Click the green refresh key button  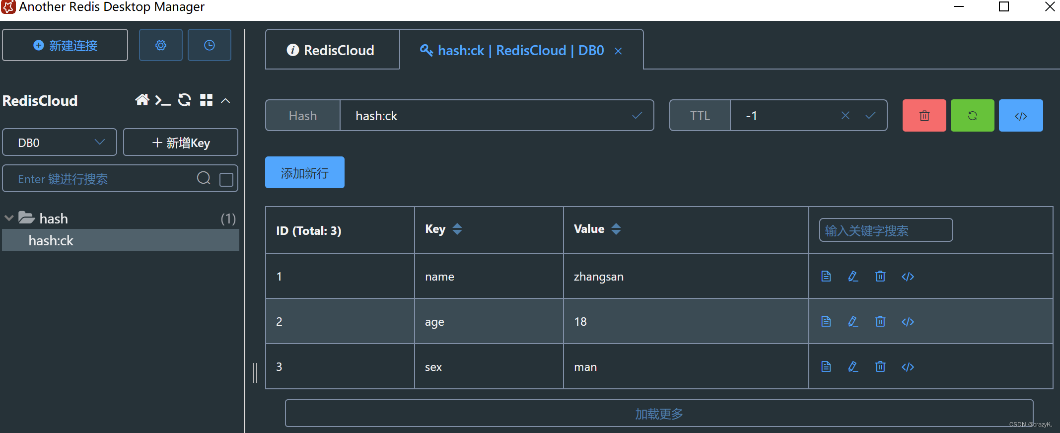click(x=972, y=116)
